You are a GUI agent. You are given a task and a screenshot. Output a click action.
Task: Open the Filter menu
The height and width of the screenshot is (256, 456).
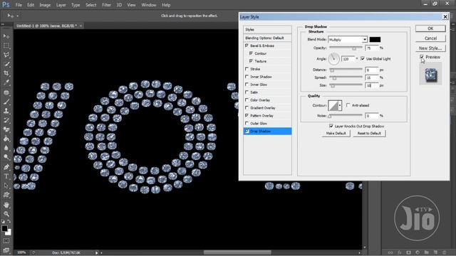point(106,5)
